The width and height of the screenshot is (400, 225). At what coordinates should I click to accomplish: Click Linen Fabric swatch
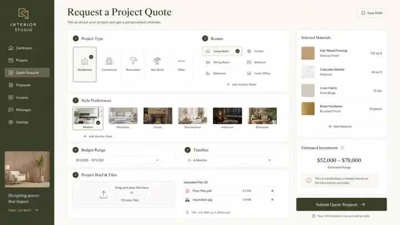tap(308, 91)
